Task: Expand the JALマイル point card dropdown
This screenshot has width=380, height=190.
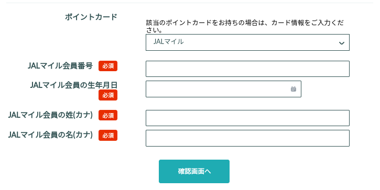Action: pos(247,42)
